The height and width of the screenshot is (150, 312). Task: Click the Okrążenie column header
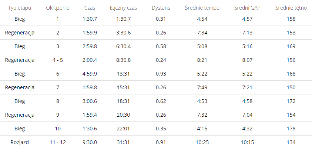coord(58,8)
